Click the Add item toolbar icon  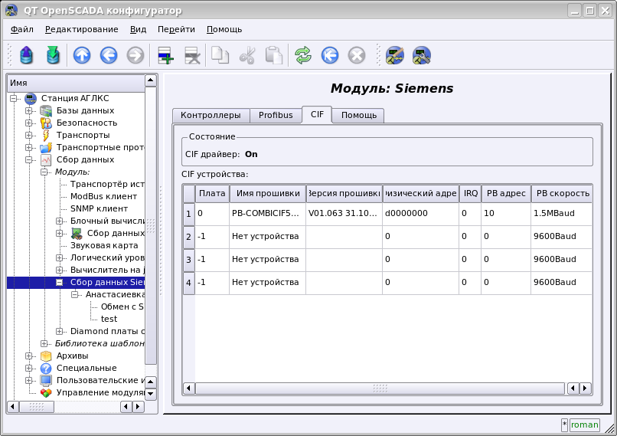[165, 55]
